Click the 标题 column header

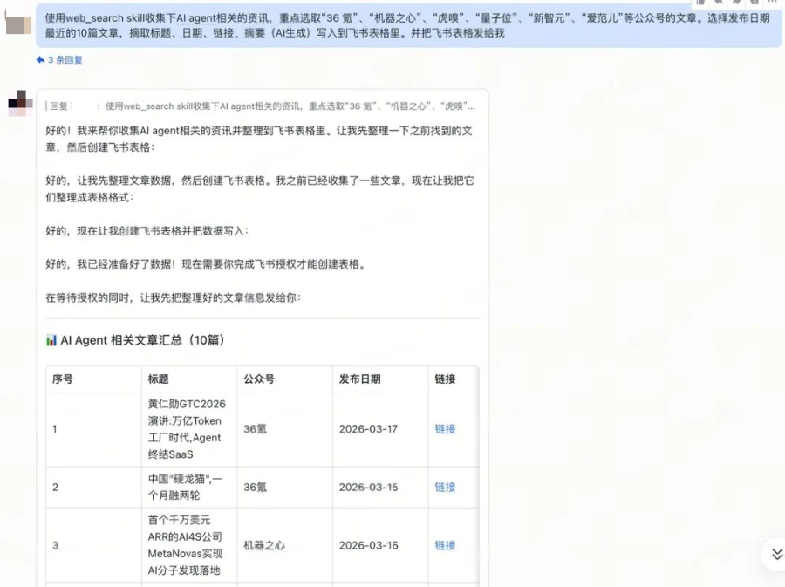pos(189,379)
